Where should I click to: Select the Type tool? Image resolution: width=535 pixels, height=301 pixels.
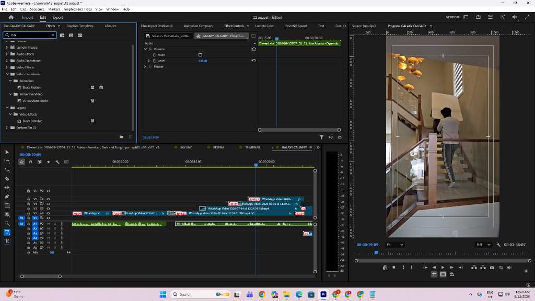click(x=7, y=233)
